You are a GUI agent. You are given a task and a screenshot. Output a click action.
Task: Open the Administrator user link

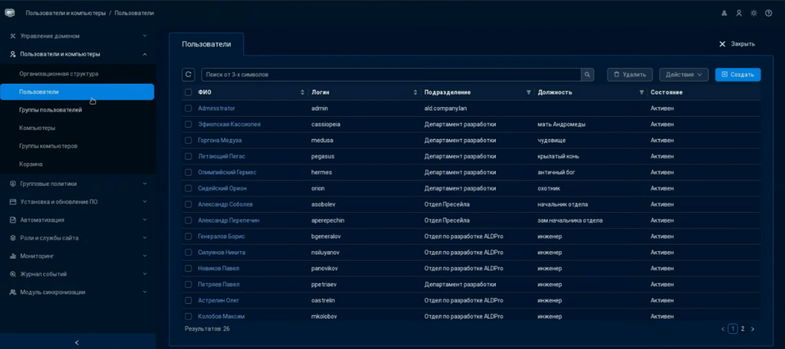click(x=216, y=108)
